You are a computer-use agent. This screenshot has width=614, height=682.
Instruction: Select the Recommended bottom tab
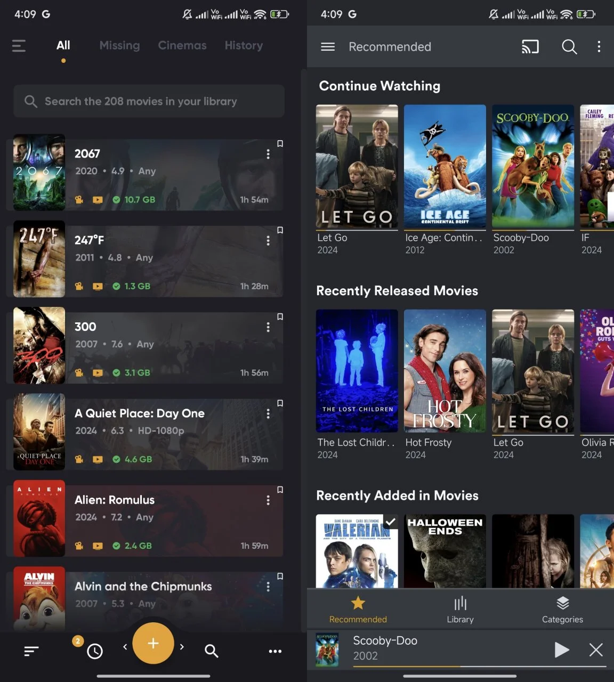click(x=358, y=610)
